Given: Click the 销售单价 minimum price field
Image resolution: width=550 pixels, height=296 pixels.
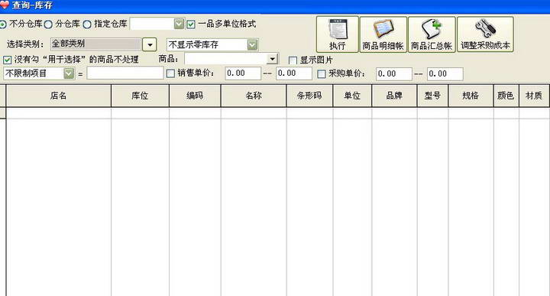Looking at the screenshot, I should click(243, 73).
